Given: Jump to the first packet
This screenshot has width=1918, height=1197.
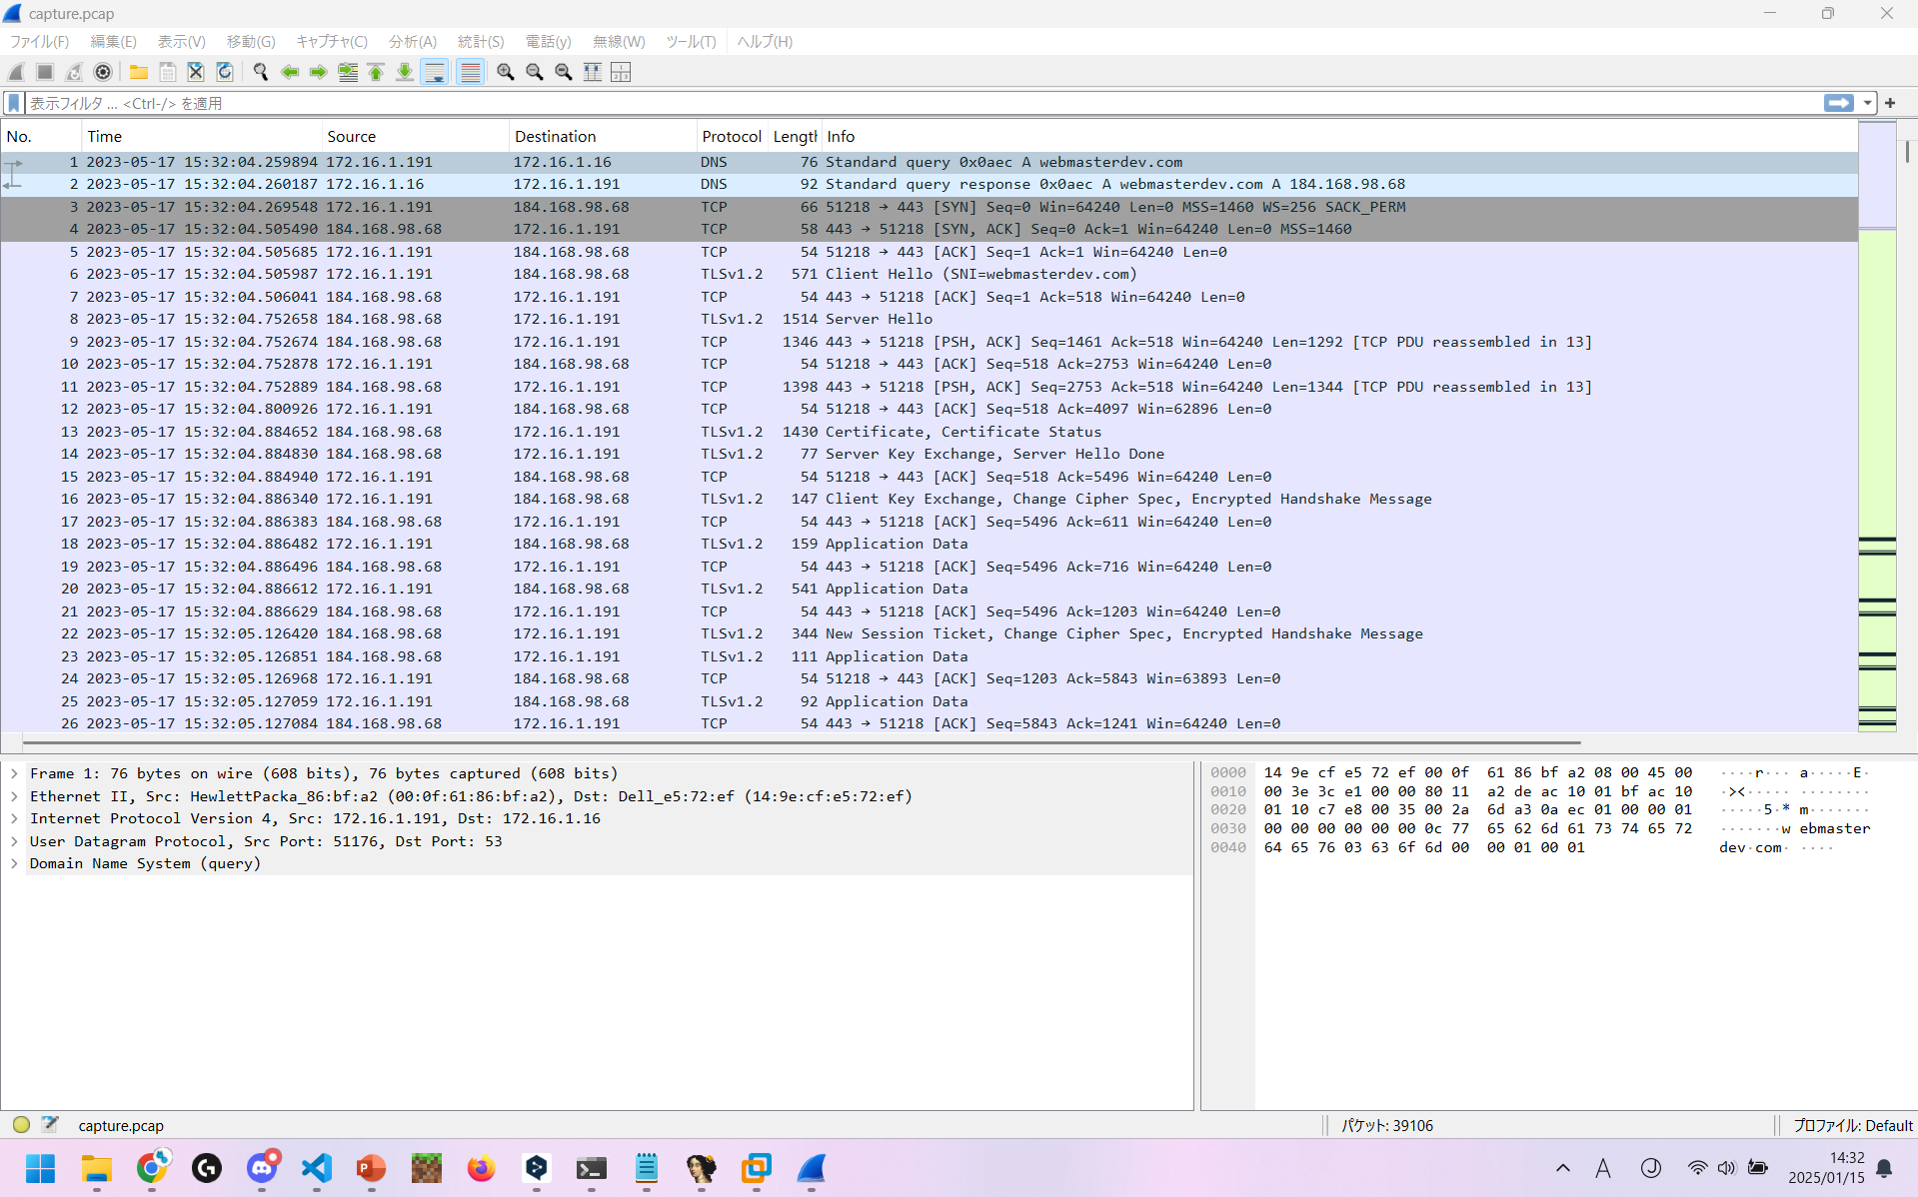Looking at the screenshot, I should pyautogui.click(x=376, y=72).
